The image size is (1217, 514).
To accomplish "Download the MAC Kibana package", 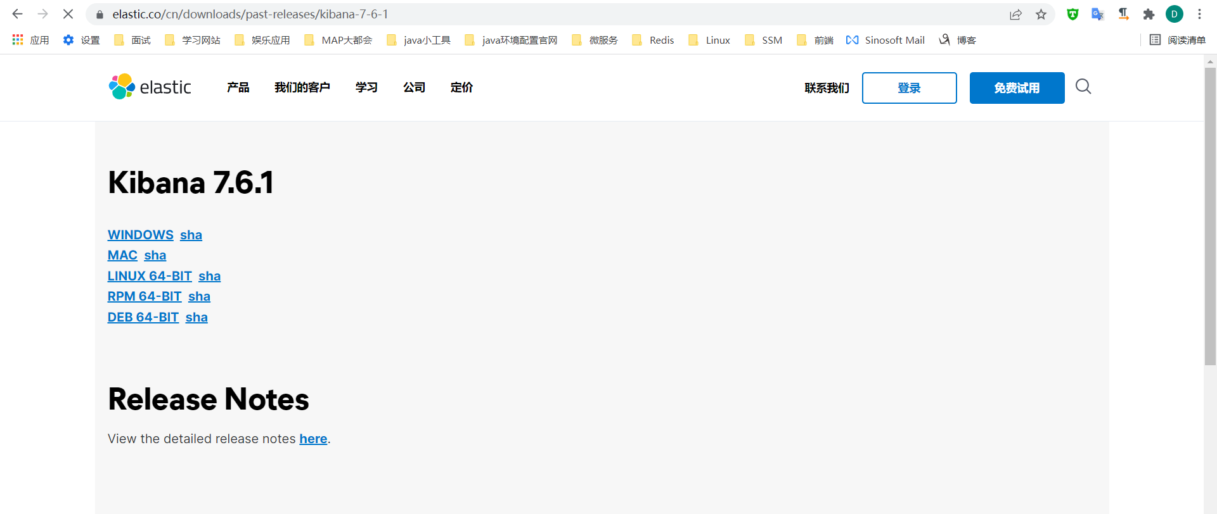I will [122, 255].
